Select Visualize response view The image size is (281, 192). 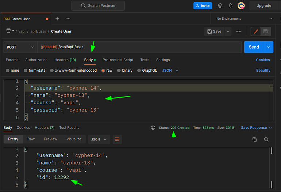[x=74, y=139]
